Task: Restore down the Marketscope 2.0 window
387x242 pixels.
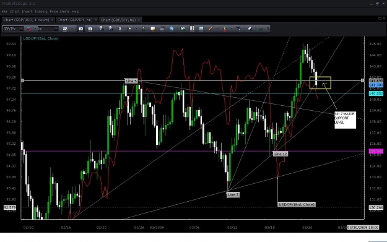Action: pyautogui.click(x=377, y=4)
